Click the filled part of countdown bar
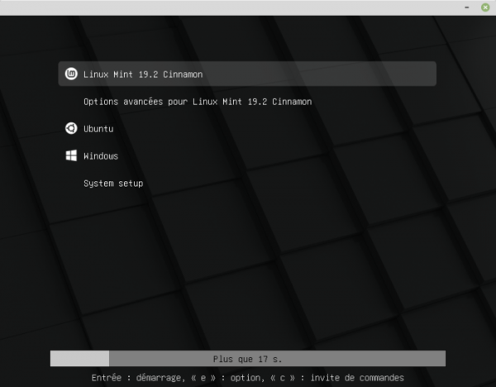The width and height of the screenshot is (496, 387). (x=79, y=359)
